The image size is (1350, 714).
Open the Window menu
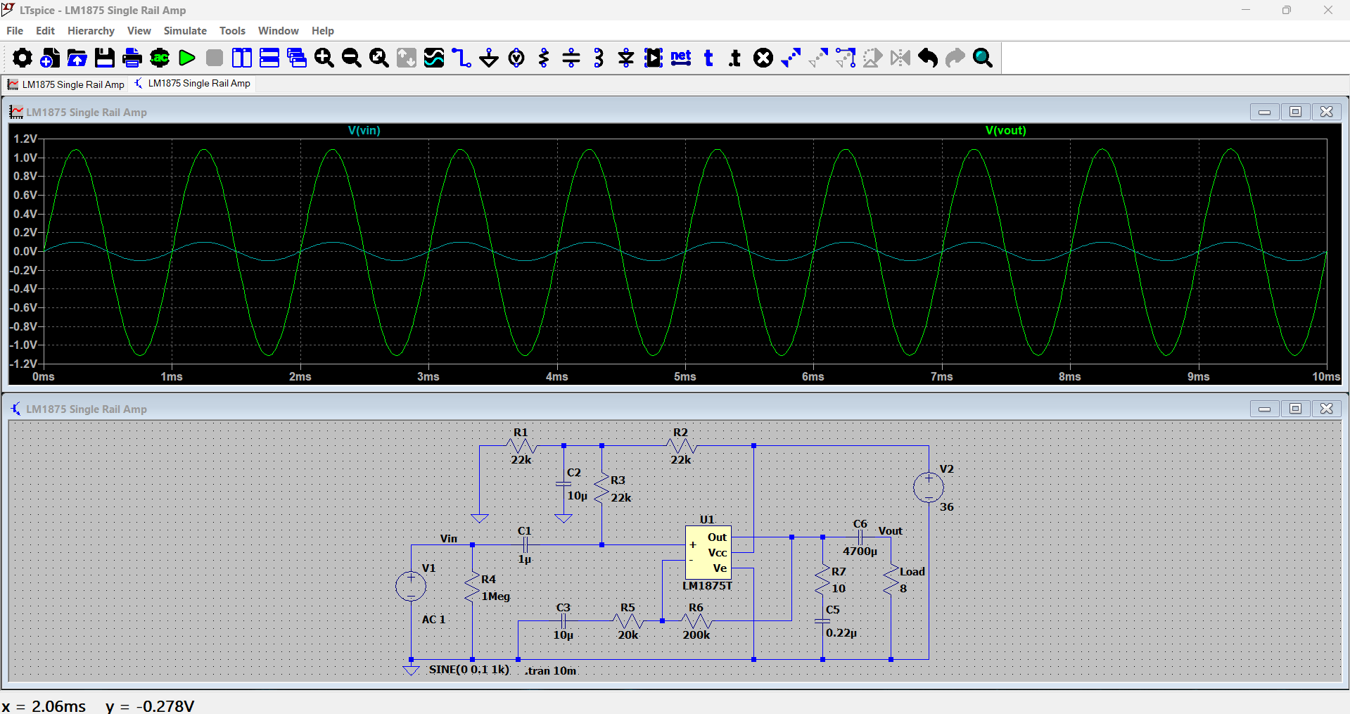click(279, 31)
